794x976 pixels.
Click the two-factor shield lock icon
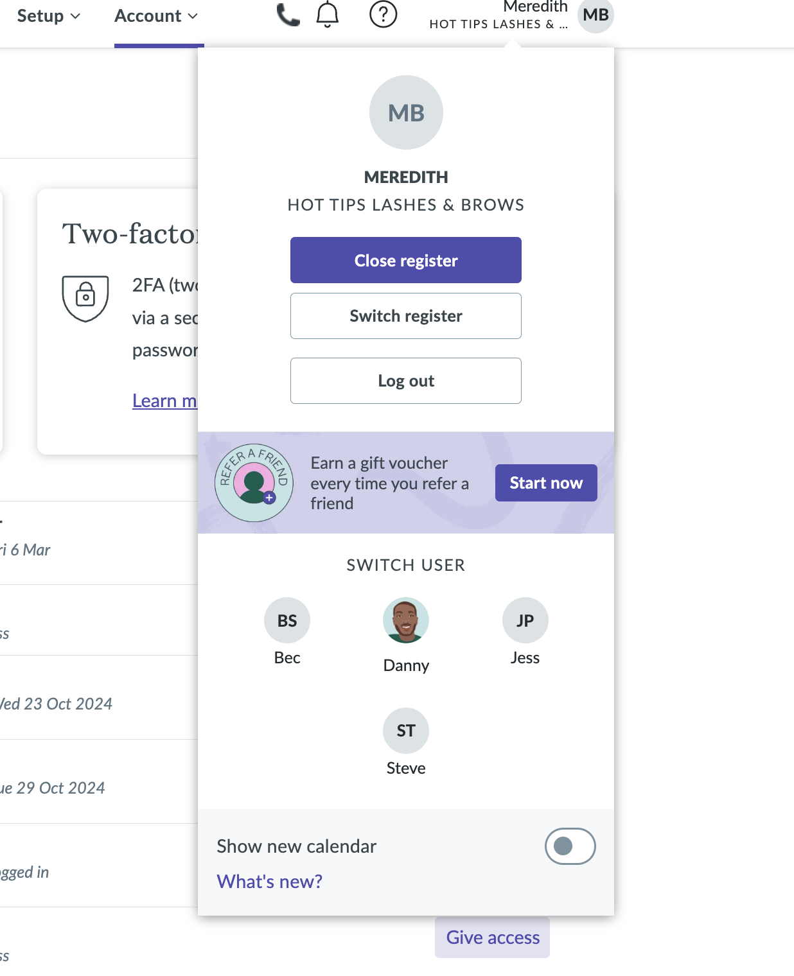[85, 298]
